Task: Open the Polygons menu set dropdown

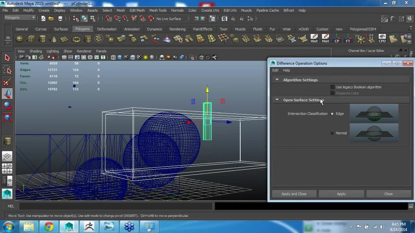Action: click(20, 17)
